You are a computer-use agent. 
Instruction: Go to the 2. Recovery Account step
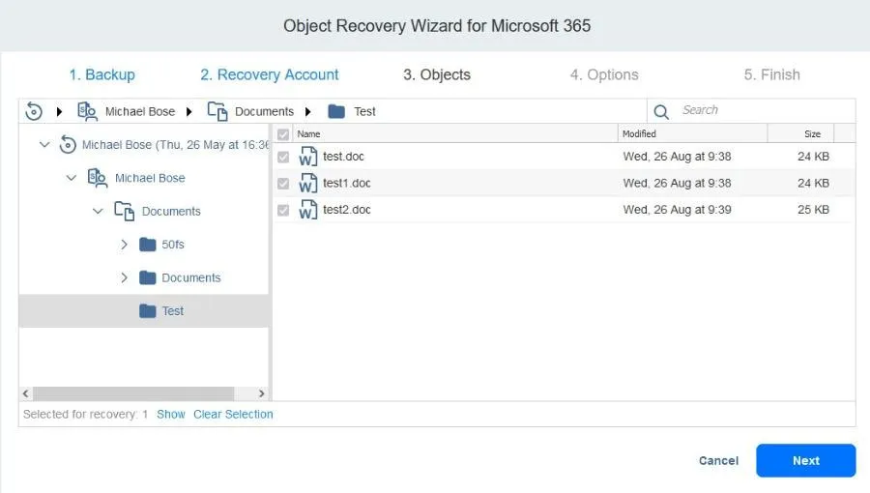coord(269,74)
